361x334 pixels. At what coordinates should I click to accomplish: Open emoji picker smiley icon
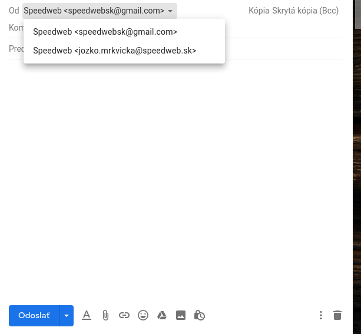coord(143,315)
